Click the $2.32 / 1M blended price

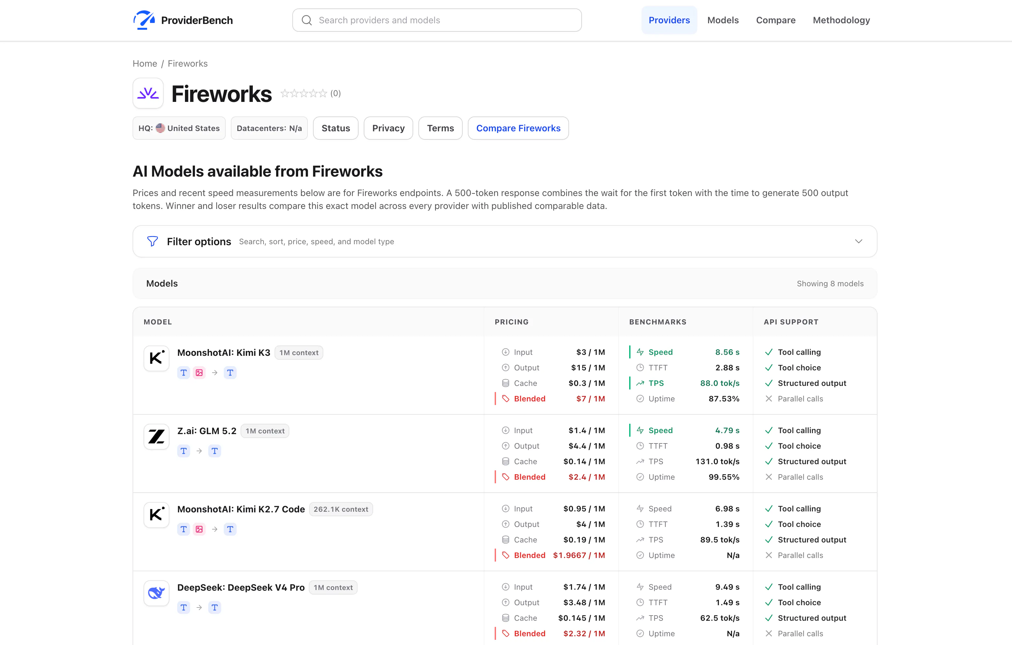coord(584,633)
